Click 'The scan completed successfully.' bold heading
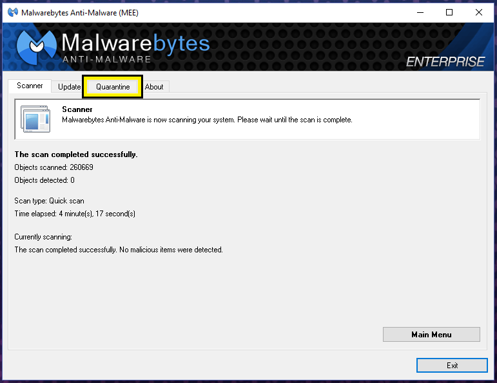This screenshot has width=497, height=383. pos(76,154)
